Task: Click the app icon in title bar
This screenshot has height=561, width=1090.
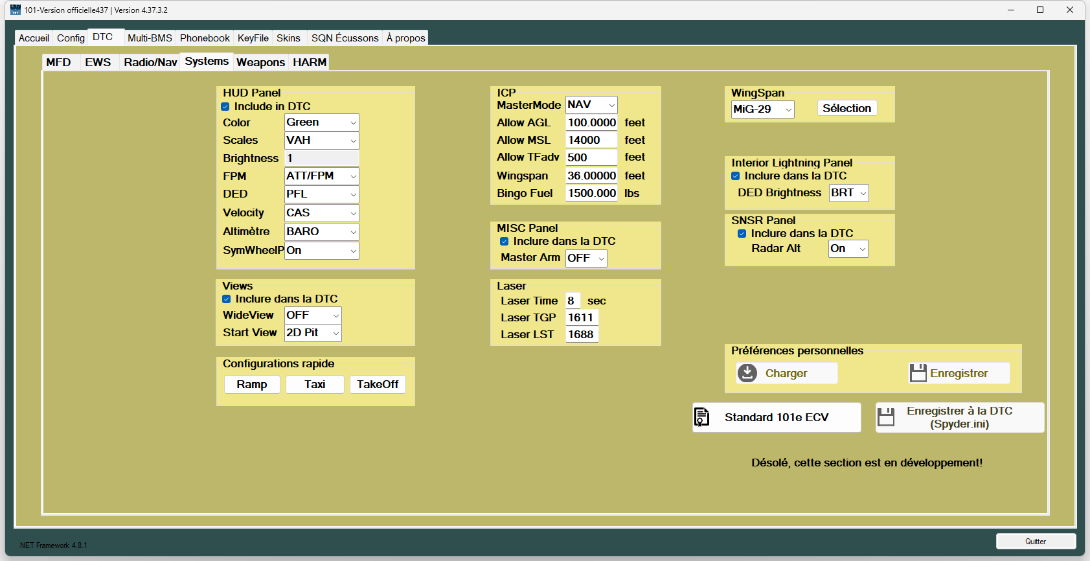Action: [16, 10]
